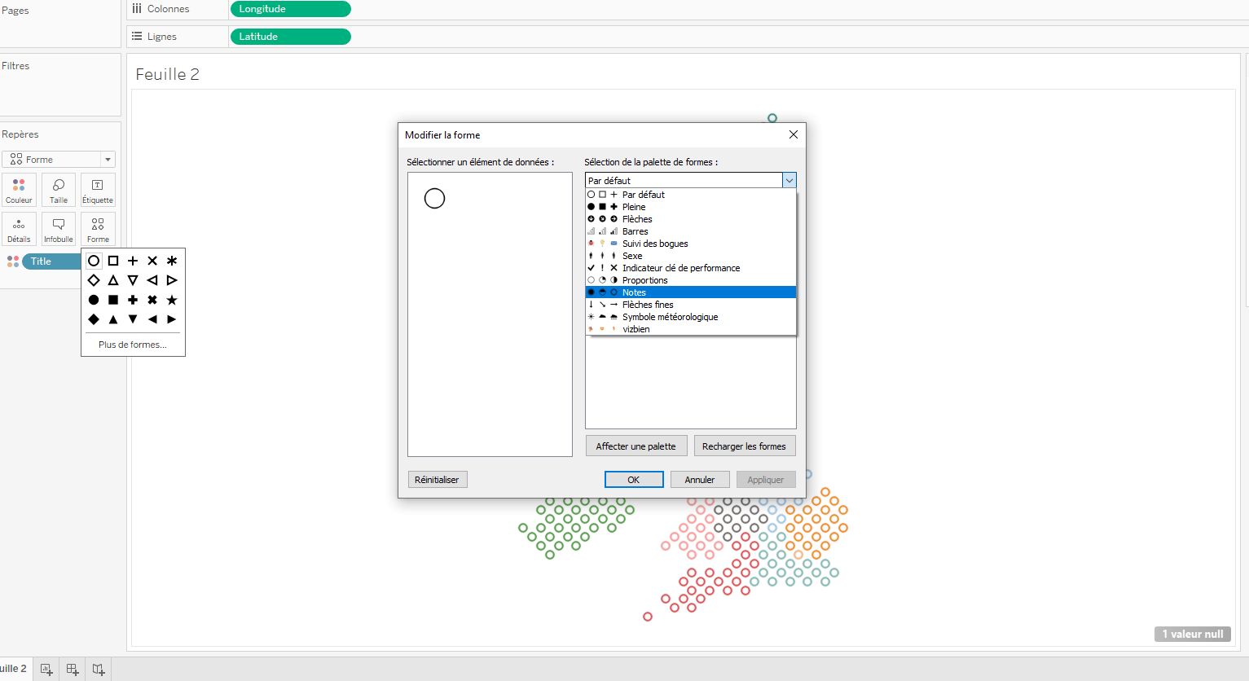The image size is (1249, 681).
Task: Choose the highlighted Notes palette
Action: pos(691,292)
